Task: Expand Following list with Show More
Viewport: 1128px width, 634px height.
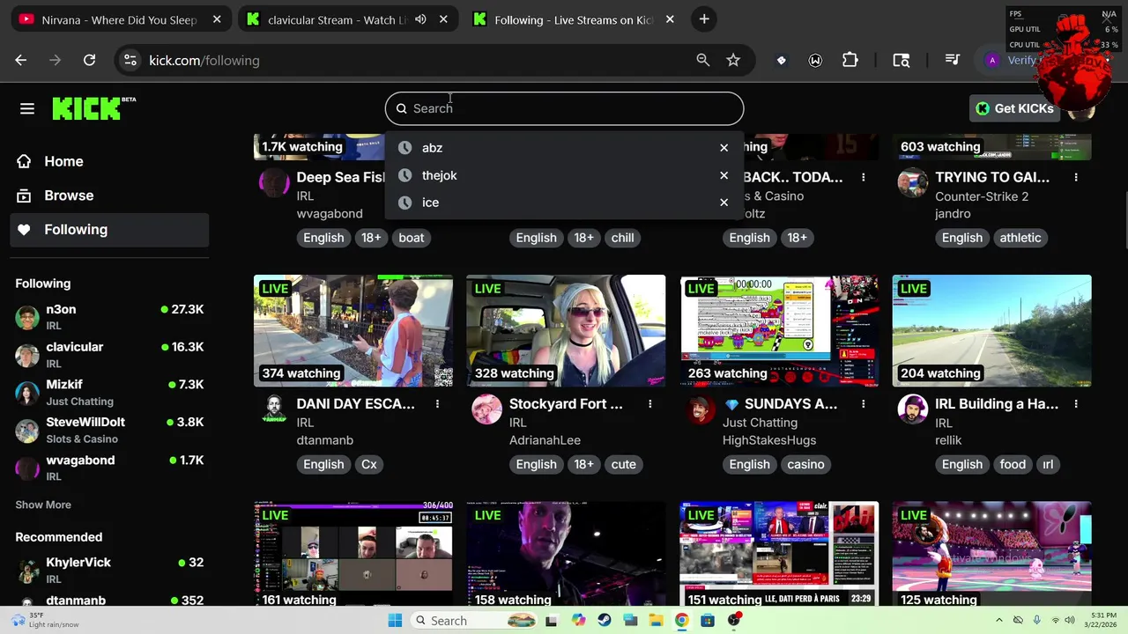Action: pyautogui.click(x=43, y=505)
